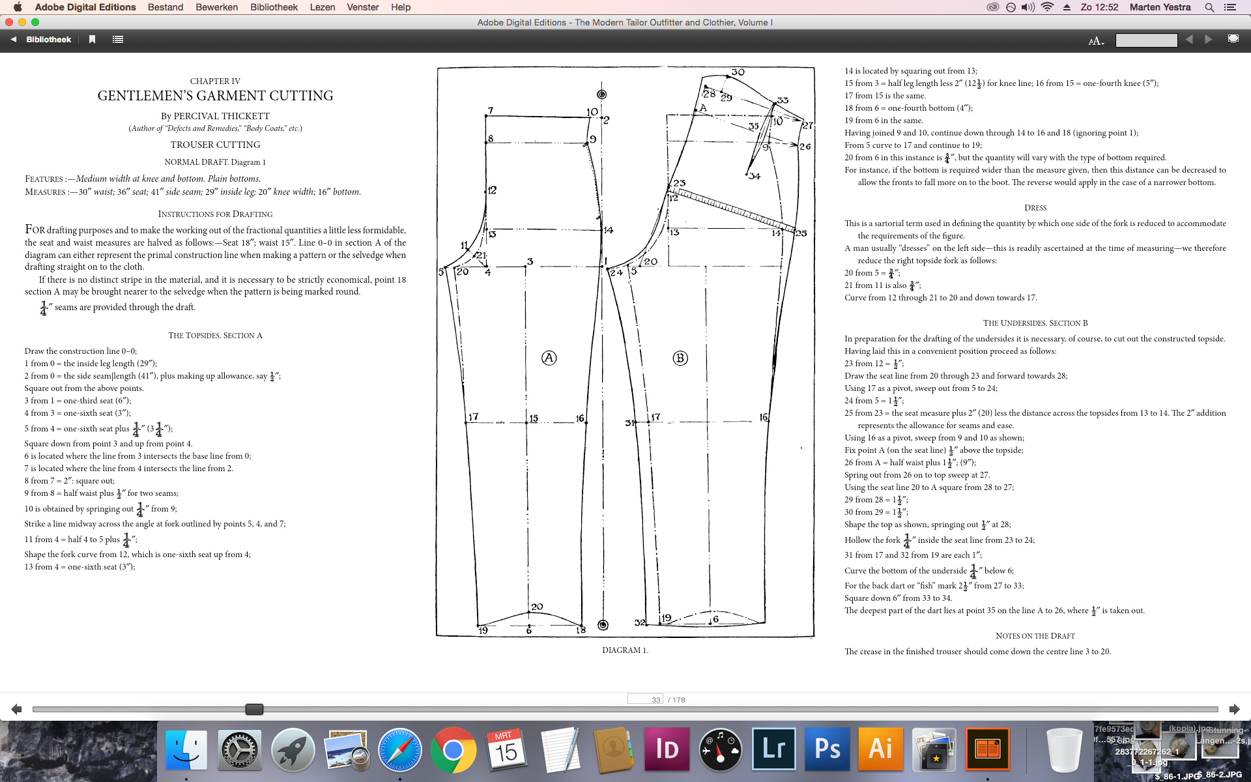Show the table of contents panel
The width and height of the screenshot is (1251, 782).
(118, 40)
